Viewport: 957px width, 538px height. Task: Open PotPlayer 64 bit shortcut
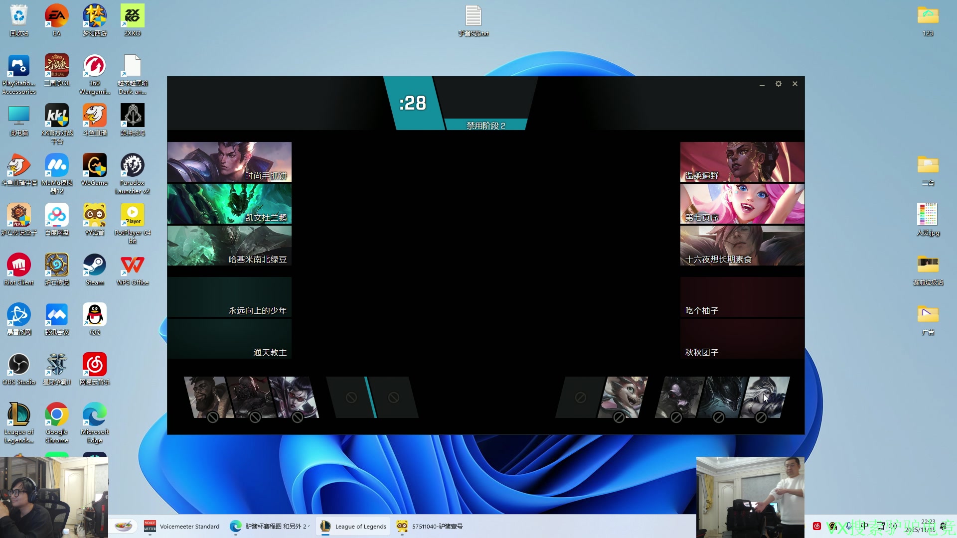(132, 216)
